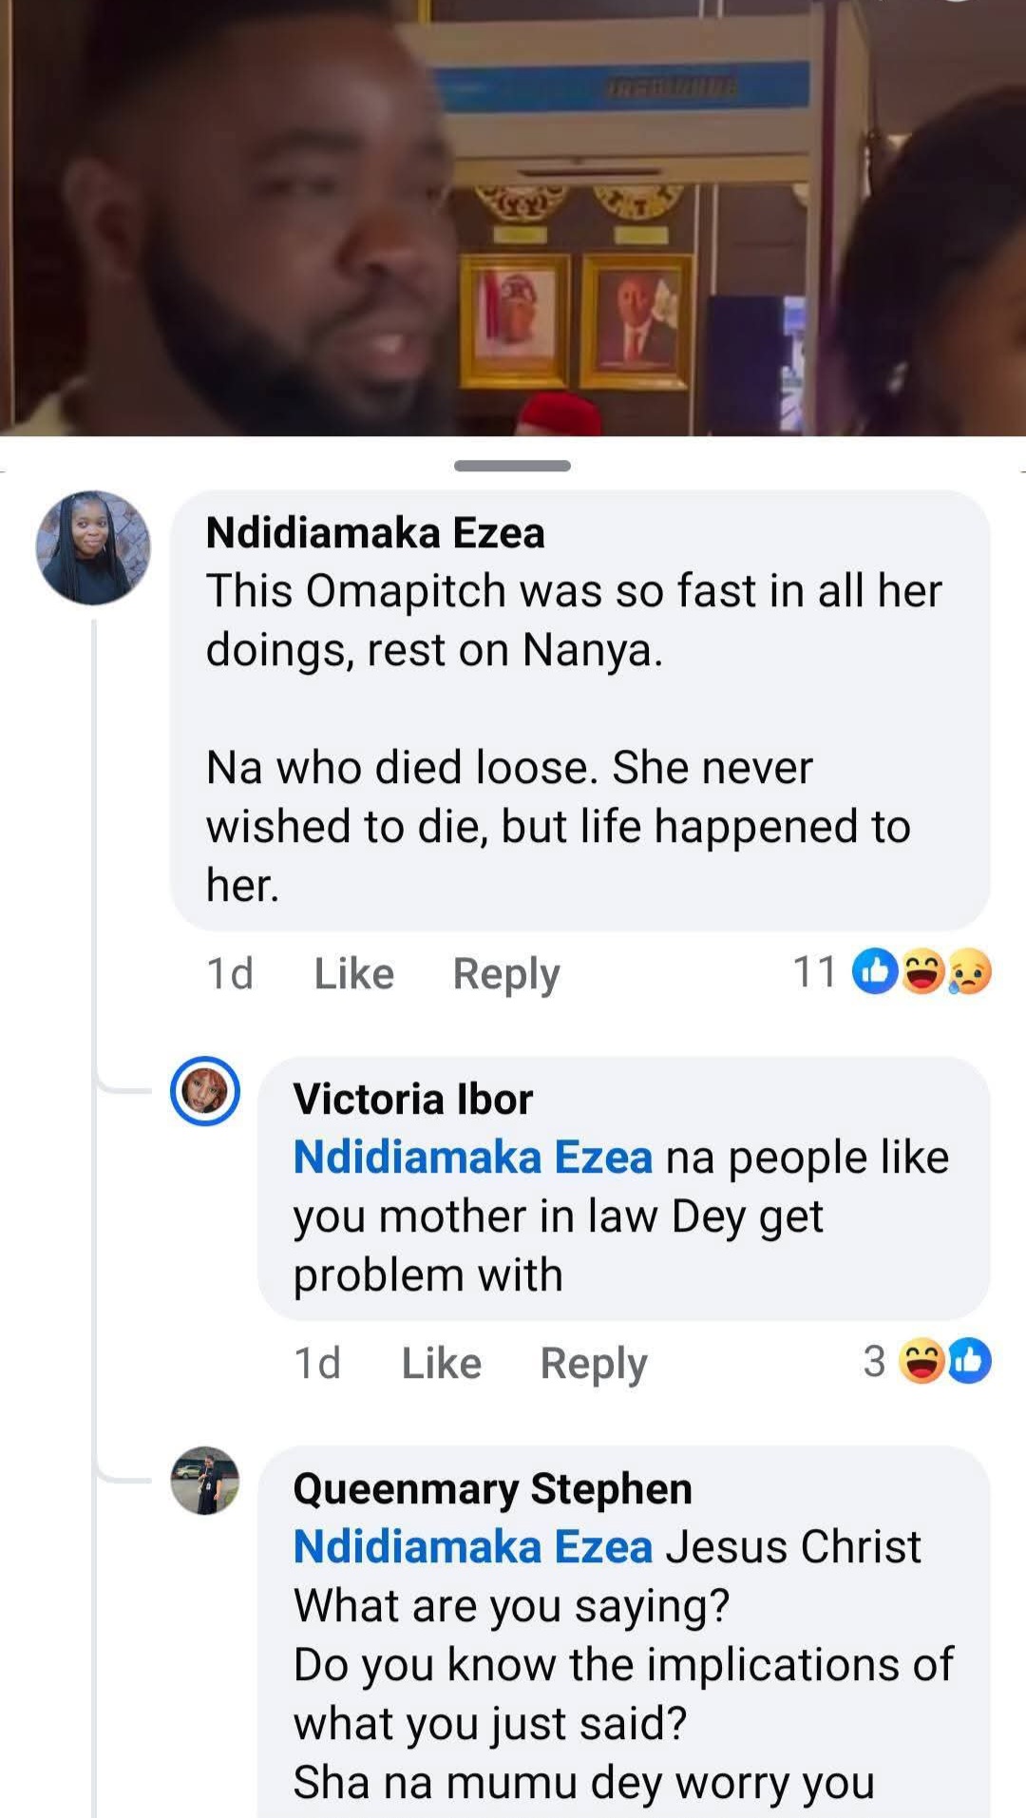The image size is (1026, 1818).
Task: Reply to Ndidiamaka Ezea's comment
Action: click(505, 972)
